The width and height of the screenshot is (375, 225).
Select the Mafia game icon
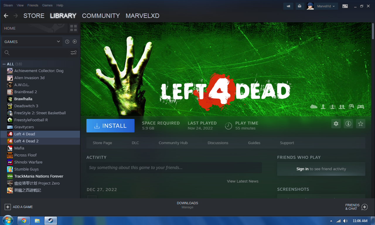pyautogui.click(x=10, y=148)
